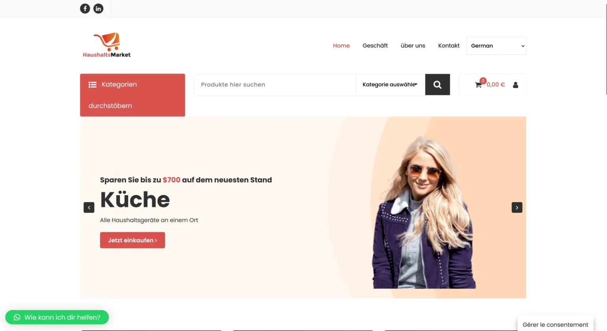
Task: Open WhatsApp chat 'Wie kann ich dir helfen?'
Action: click(x=57, y=317)
